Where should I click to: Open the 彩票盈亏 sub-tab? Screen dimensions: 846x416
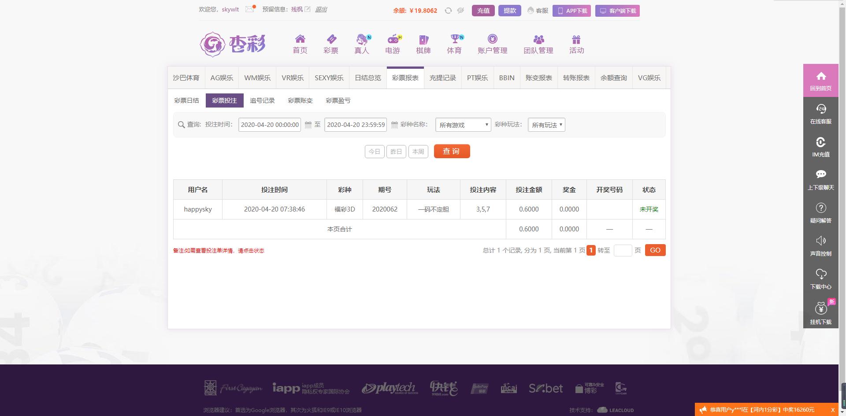tap(338, 100)
